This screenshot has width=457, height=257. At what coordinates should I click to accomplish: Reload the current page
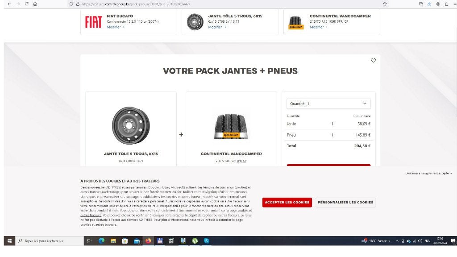point(27,4)
